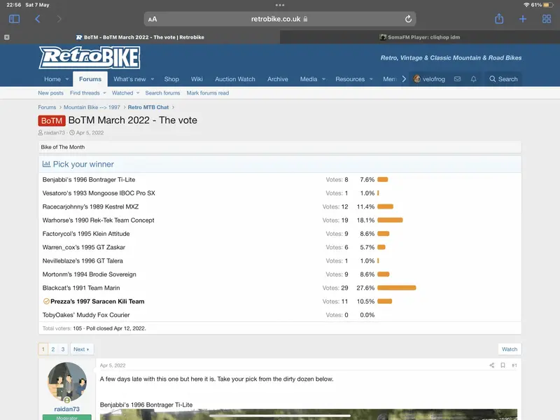This screenshot has height=420, width=560.
Task: Open the Shop menu item
Action: pos(171,79)
